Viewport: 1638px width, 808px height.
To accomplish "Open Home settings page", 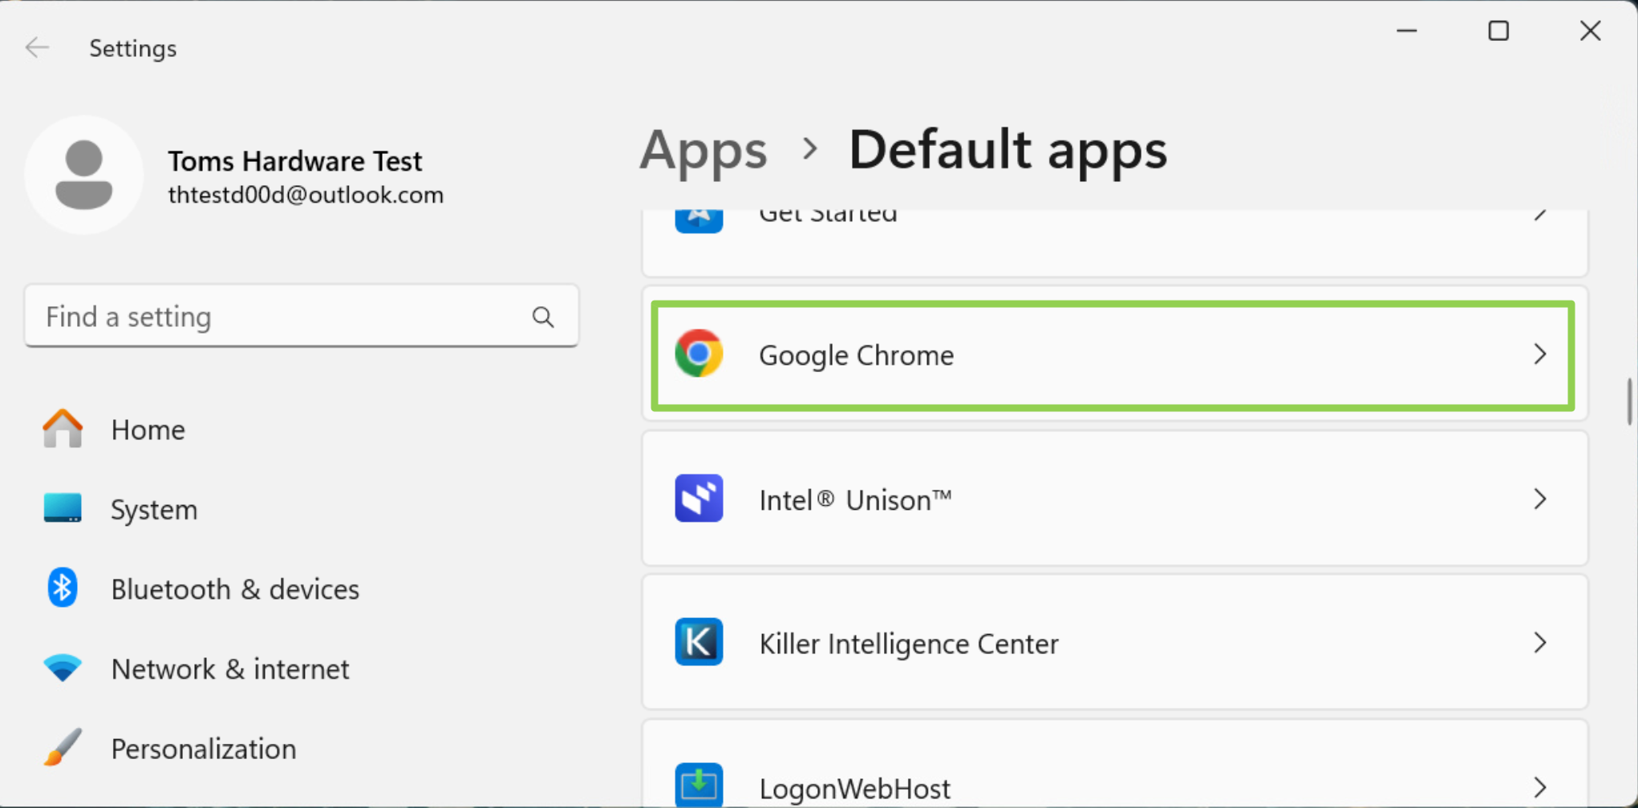I will pos(148,430).
